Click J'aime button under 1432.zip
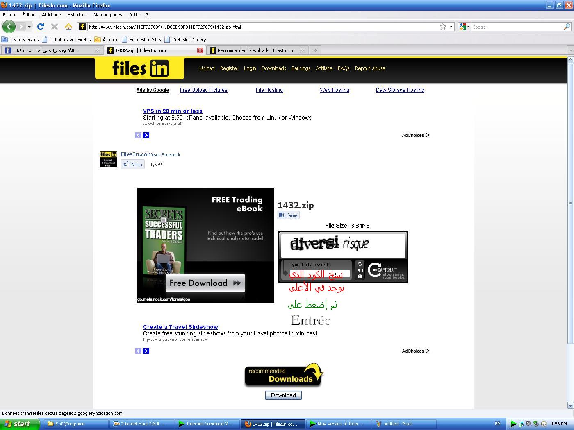This screenshot has width=574, height=430. [289, 215]
